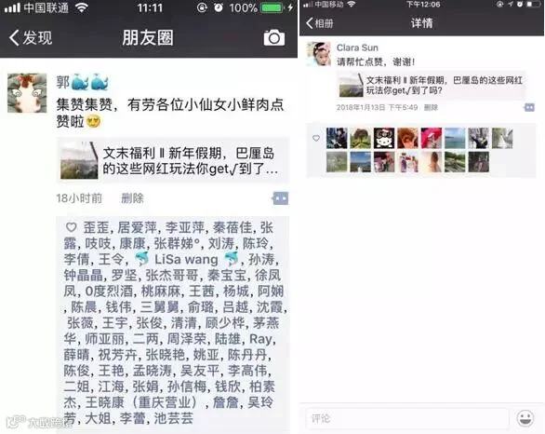
Task: Tap the heart icon before 歪歪 in likes list
Action: [x=72, y=227]
